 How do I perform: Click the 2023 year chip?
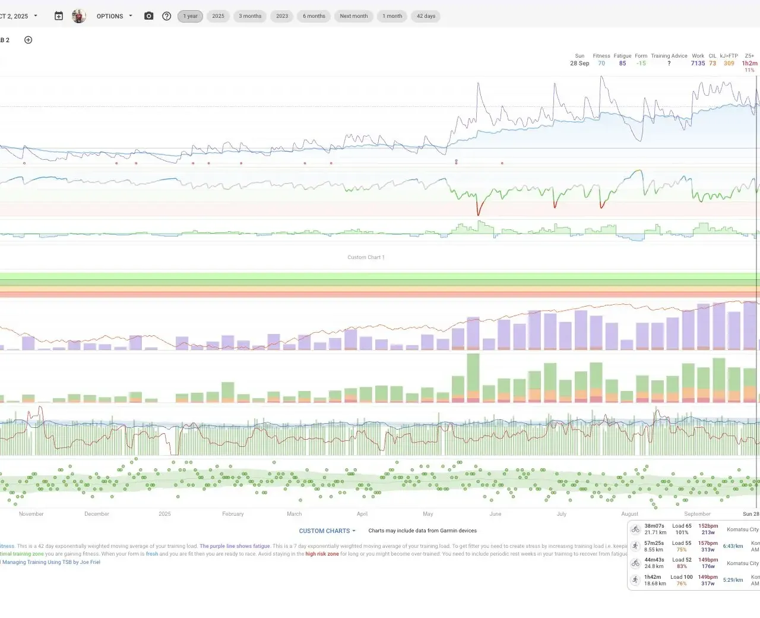282,16
